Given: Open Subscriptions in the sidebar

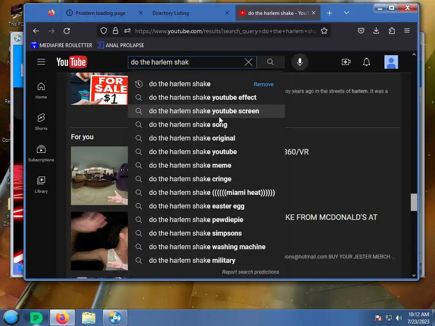Looking at the screenshot, I should click(x=41, y=153).
